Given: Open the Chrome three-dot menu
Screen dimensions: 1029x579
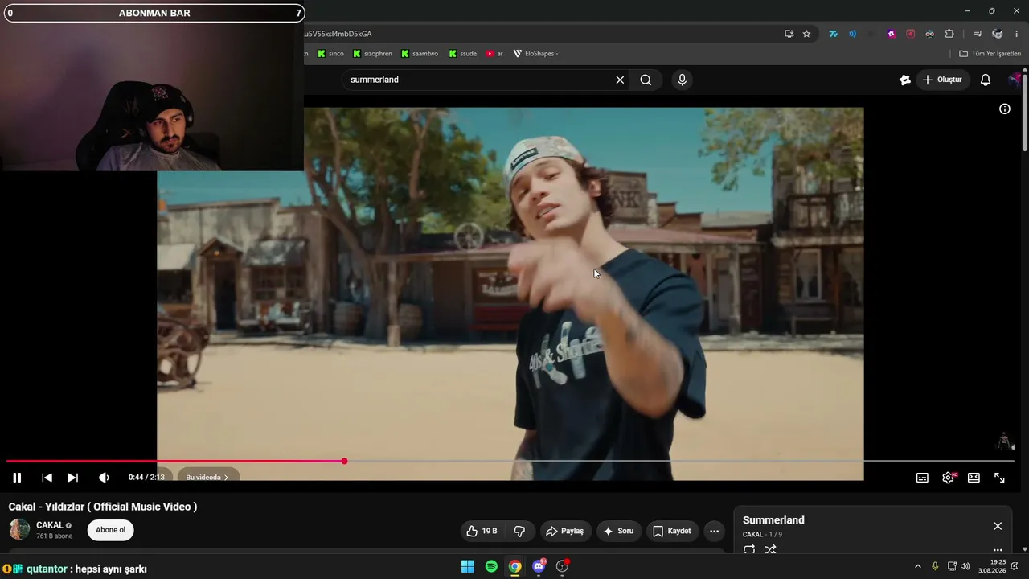Looking at the screenshot, I should (1017, 34).
